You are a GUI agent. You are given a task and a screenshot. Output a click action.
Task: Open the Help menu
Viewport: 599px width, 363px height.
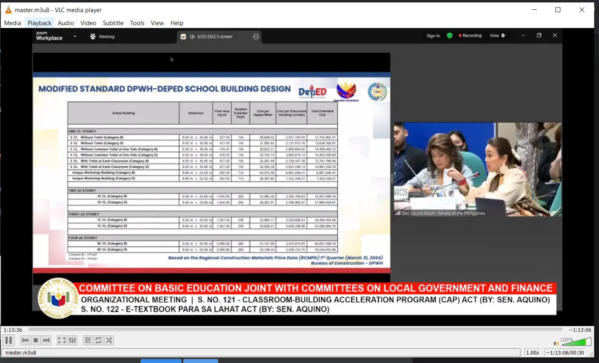[177, 23]
